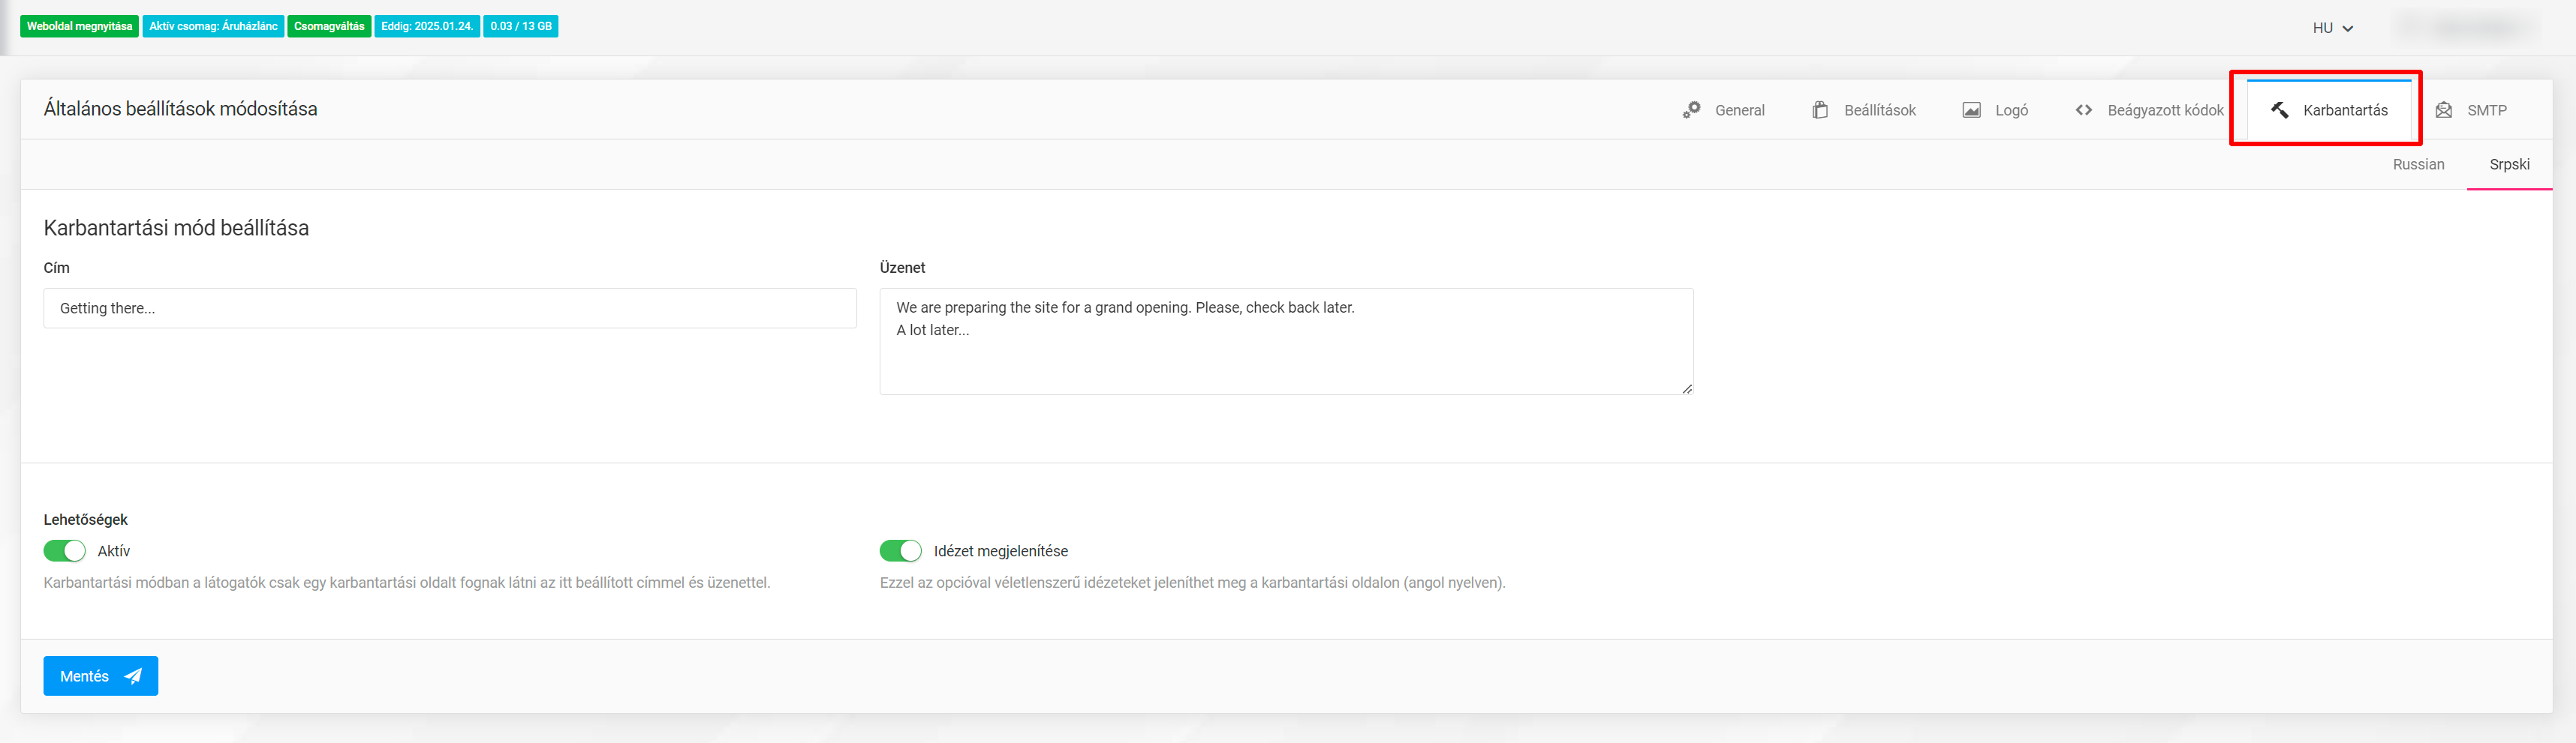Switch to the Russian language tab
The width and height of the screenshot is (2576, 743).
click(x=2417, y=165)
